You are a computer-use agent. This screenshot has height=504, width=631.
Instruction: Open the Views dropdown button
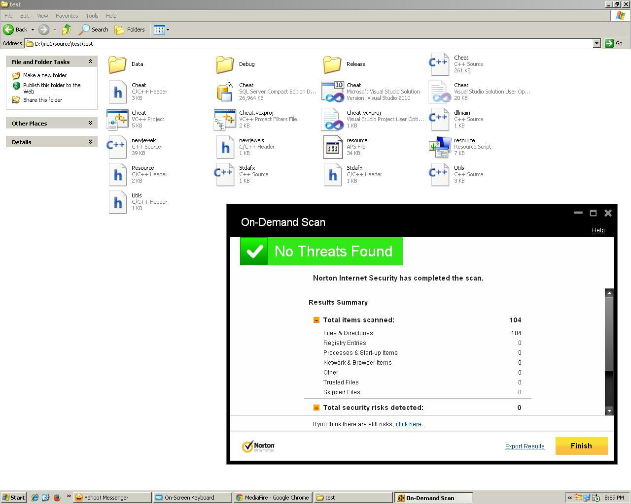click(162, 30)
